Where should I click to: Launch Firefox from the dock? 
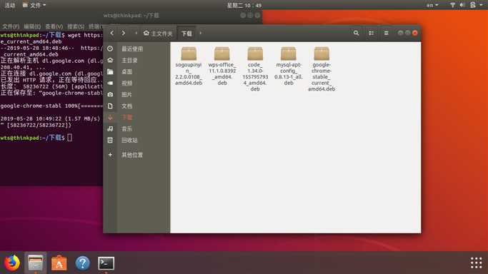(12, 263)
